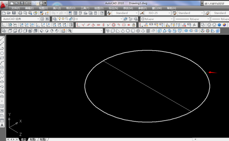Open the 绘图(D) menu
Screen dimensions: 229x141
pos(99,8)
